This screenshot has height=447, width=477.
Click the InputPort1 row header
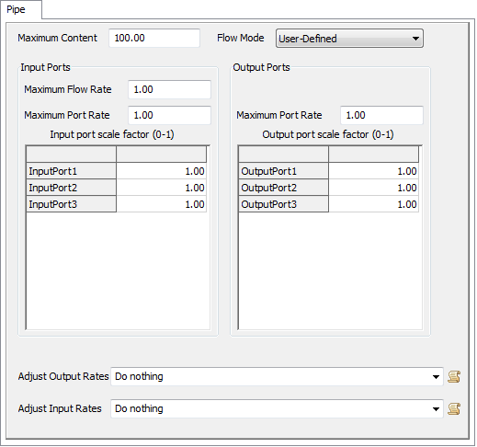71,171
